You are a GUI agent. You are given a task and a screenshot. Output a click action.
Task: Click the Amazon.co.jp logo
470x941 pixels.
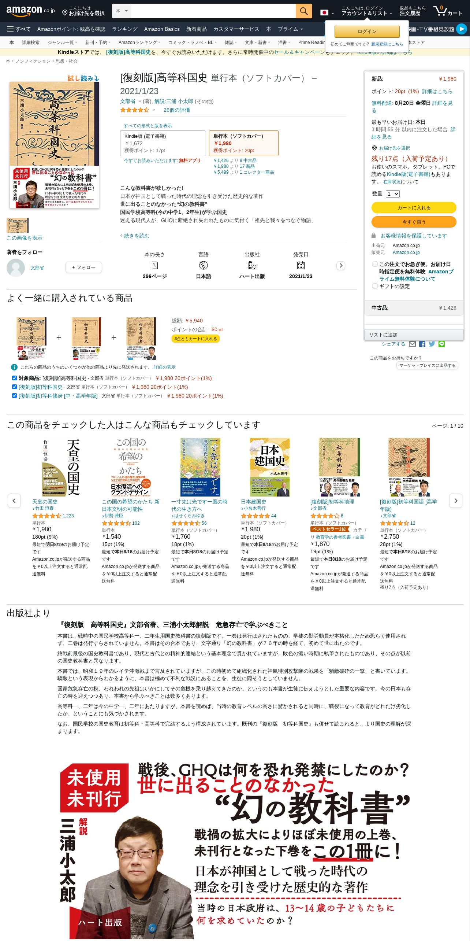(30, 11)
